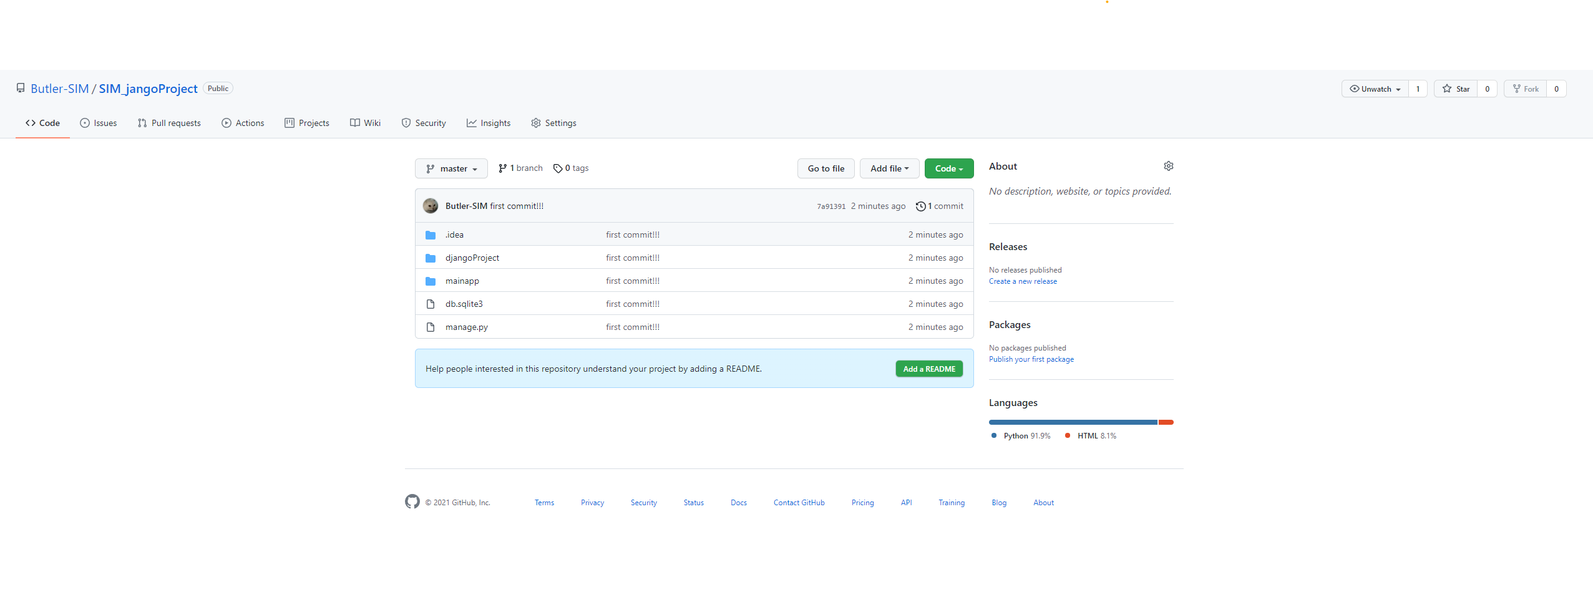
Task: Open the SIM_jangoProject repository link
Action: (x=148, y=89)
